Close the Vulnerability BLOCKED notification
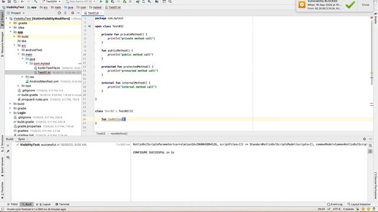 (x=366, y=5)
